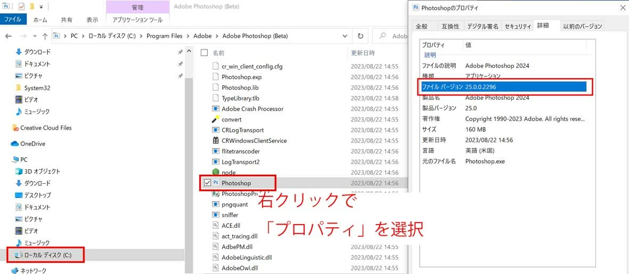Sort by the 名前 column header
Screen dimensions: 629x274
coord(218,53)
